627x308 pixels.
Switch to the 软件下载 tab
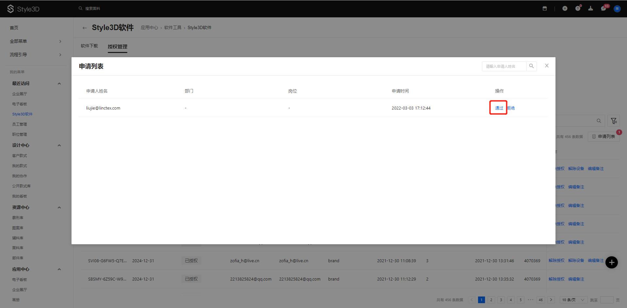89,46
